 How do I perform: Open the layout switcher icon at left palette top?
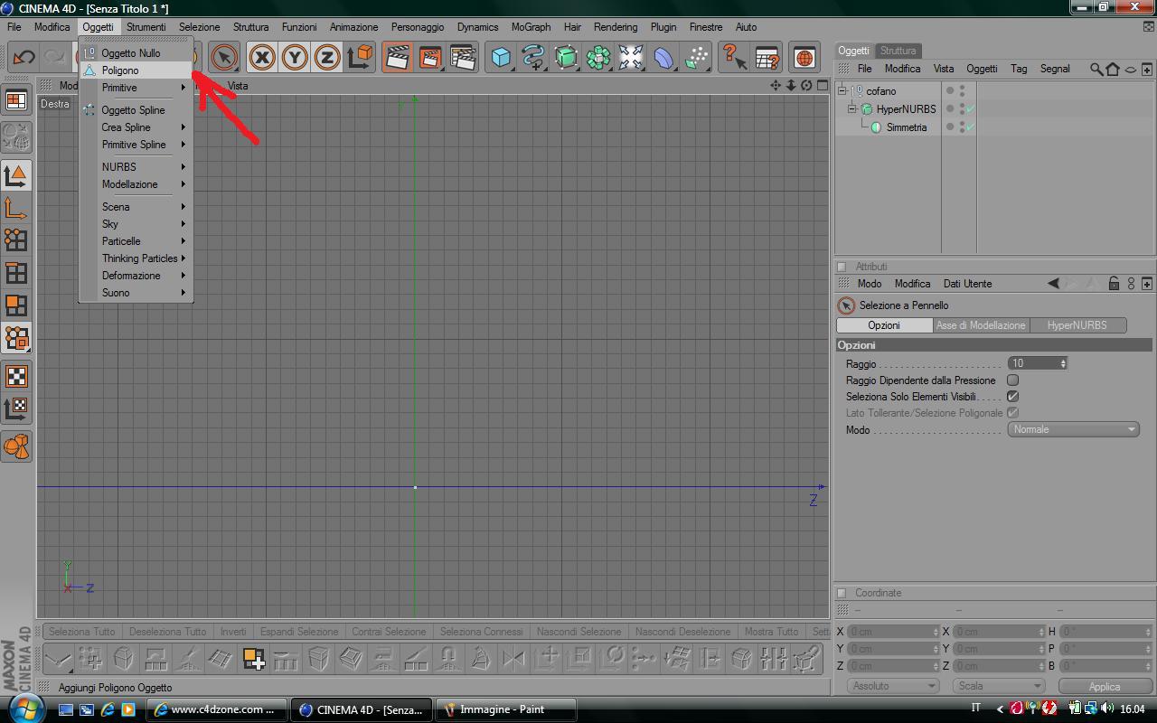[16, 101]
